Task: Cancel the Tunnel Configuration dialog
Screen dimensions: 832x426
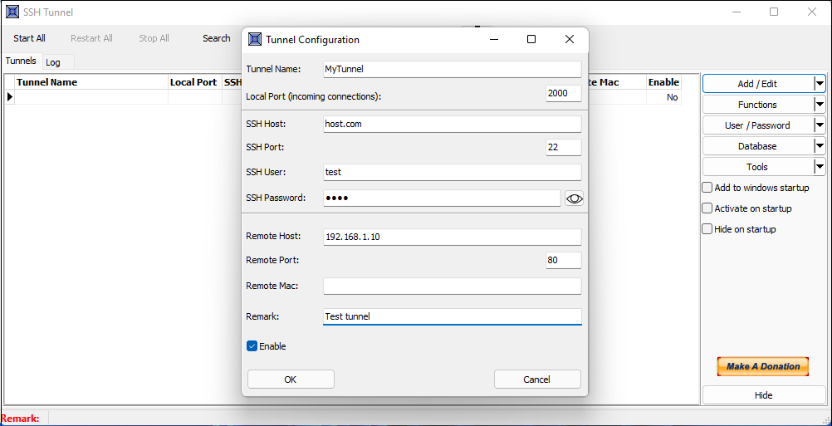Action: pos(537,379)
